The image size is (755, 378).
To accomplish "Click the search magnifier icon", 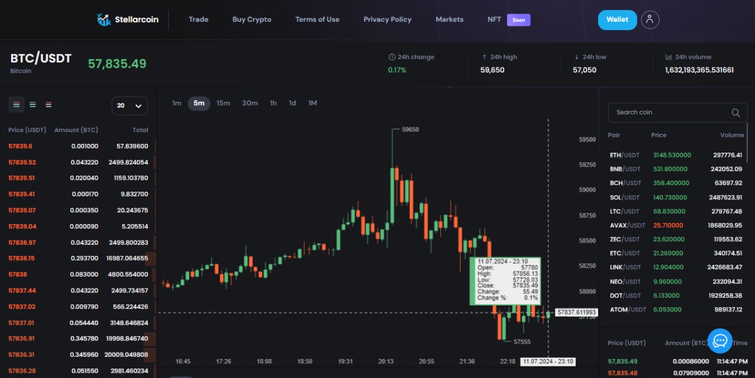I will (736, 113).
